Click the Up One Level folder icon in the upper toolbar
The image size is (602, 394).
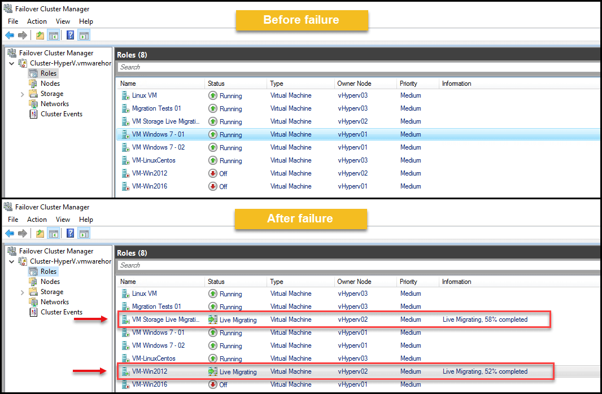(x=40, y=36)
